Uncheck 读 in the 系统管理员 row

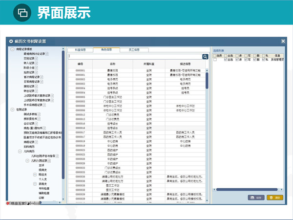(237, 60)
